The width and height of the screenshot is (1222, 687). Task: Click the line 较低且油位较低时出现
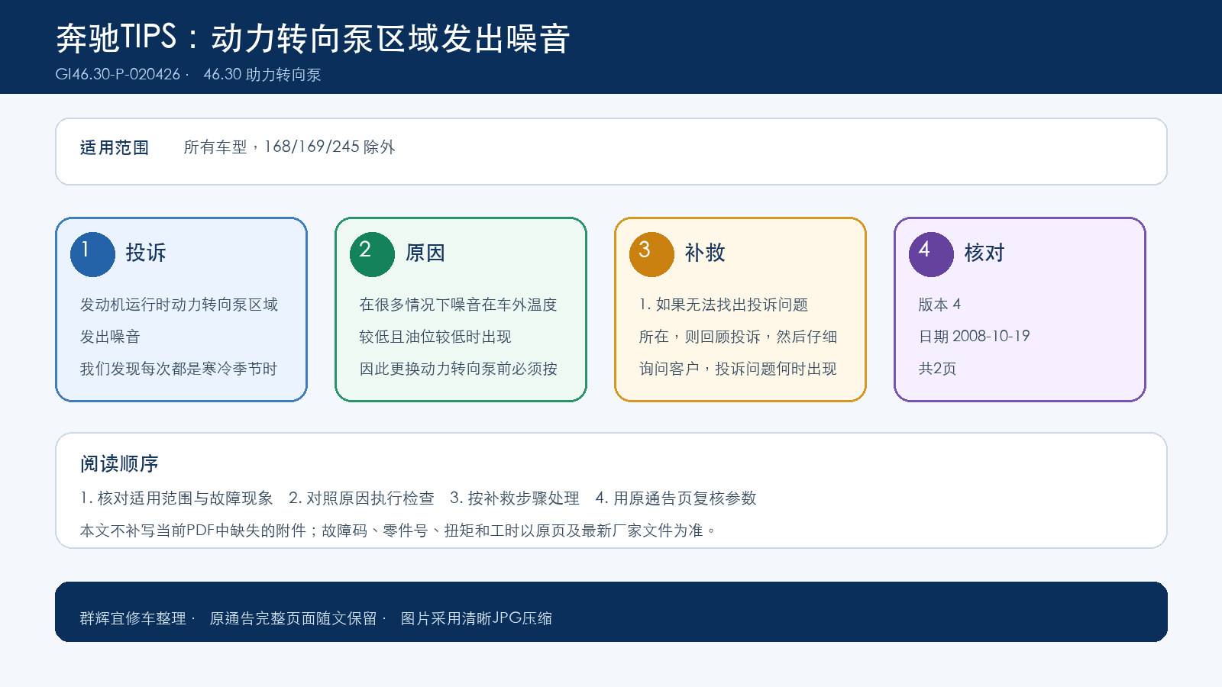[x=435, y=337]
